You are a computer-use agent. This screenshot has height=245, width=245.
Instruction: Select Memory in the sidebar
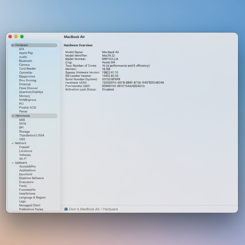coord(25,96)
